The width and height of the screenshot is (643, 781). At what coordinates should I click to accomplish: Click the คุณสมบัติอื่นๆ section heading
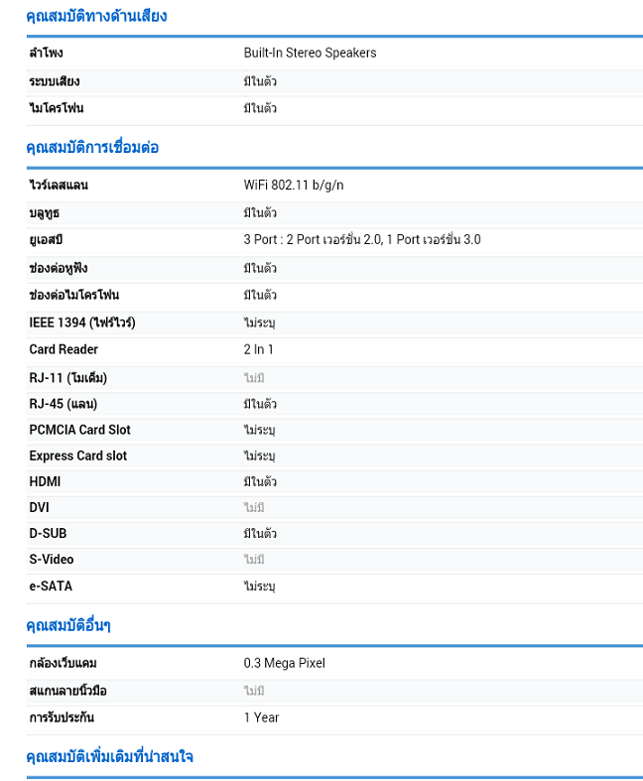(x=68, y=625)
